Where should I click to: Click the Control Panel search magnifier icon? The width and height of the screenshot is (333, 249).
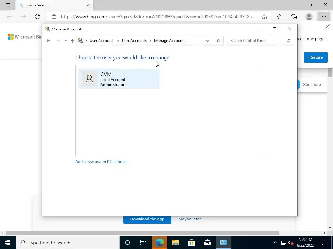tap(288, 41)
